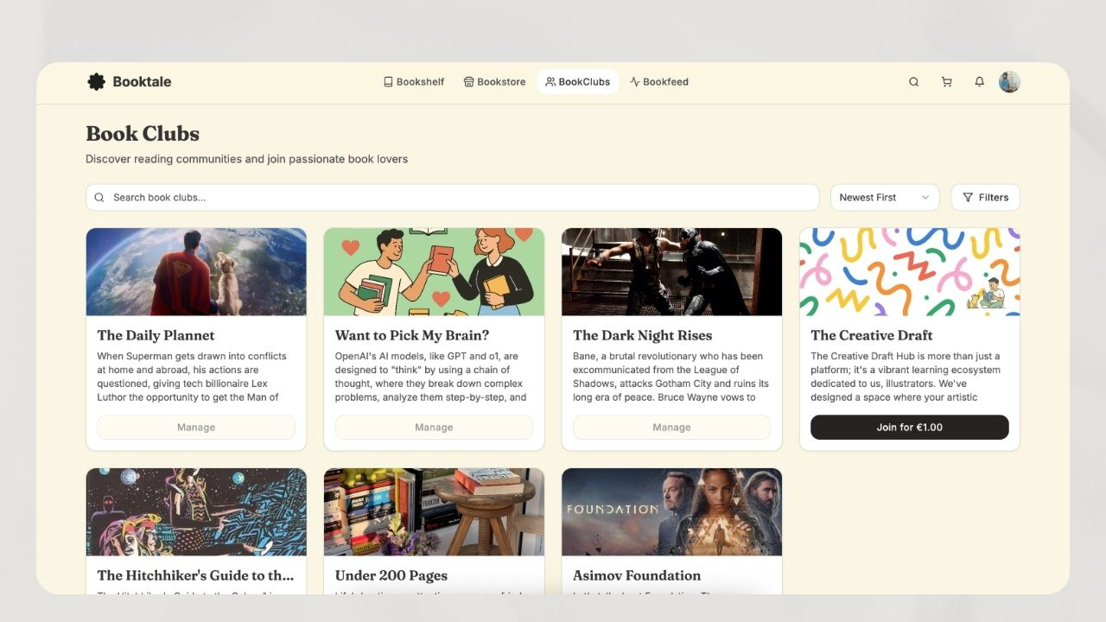The width and height of the screenshot is (1106, 622).
Task: Go to the Bookshelf tab
Action: click(414, 82)
